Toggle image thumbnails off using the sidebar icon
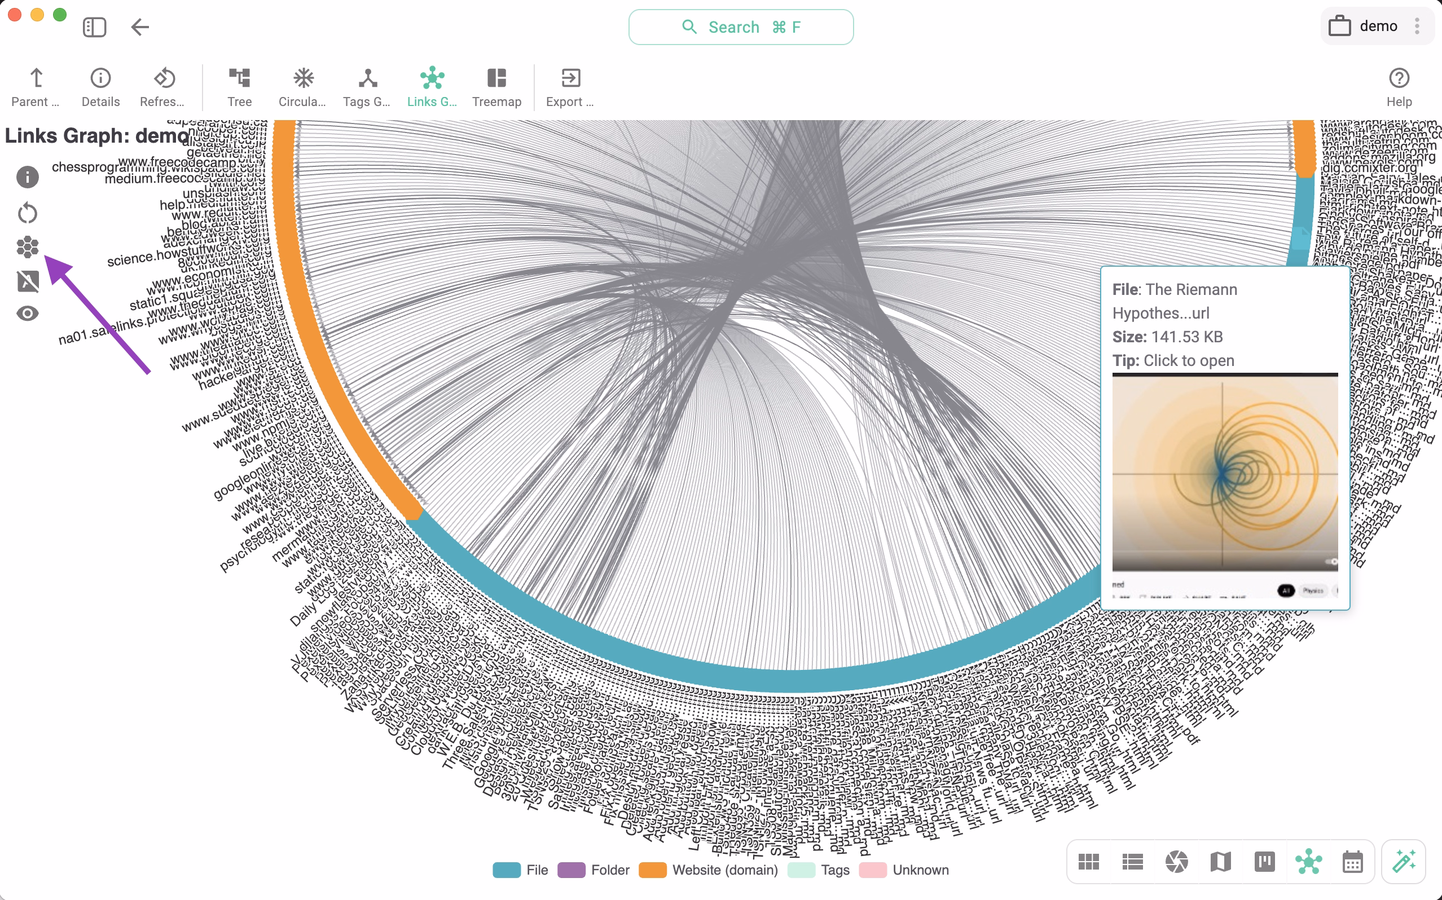This screenshot has width=1442, height=900. pos(28,281)
